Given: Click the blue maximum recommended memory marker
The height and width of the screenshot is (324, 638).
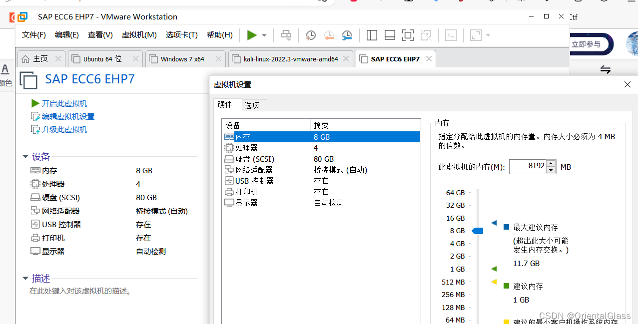Looking at the screenshot, I should (x=494, y=223).
